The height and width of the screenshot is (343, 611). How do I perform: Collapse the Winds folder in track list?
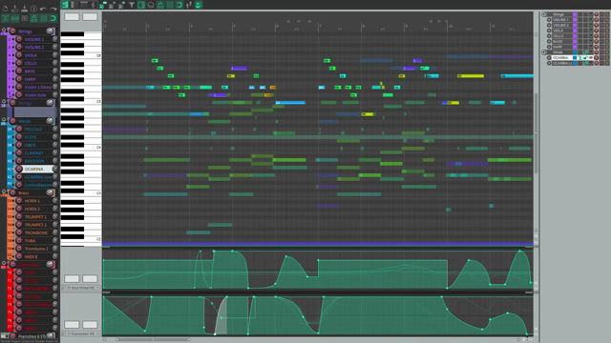point(544,52)
